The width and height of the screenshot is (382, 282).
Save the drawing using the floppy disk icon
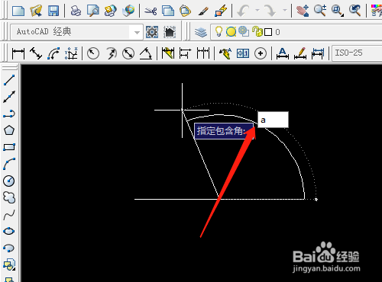(53, 11)
